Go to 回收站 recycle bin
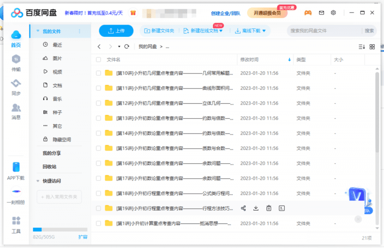This screenshot has height=248, width=384. click(x=49, y=166)
